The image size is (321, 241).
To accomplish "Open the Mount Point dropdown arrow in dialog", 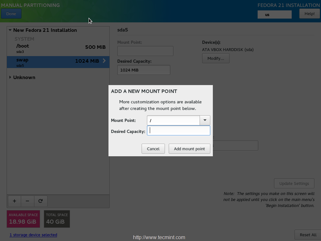I will [x=205, y=120].
